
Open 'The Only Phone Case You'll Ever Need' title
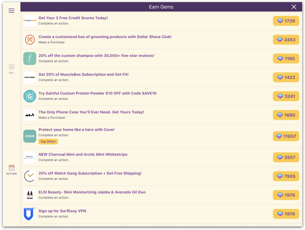(x=91, y=112)
